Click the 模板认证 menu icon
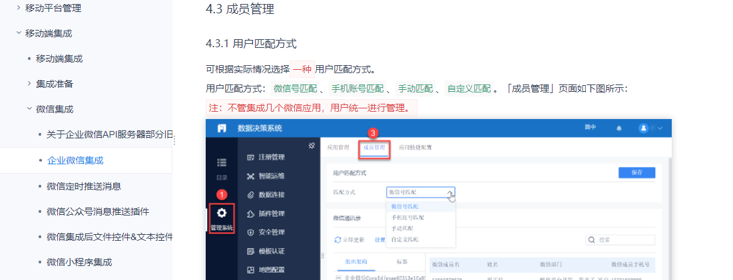This screenshot has width=733, height=280. (x=250, y=251)
